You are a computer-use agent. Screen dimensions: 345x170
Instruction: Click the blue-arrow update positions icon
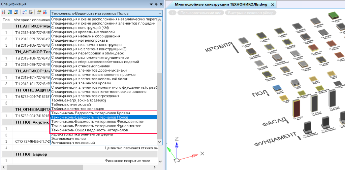(25, 12)
